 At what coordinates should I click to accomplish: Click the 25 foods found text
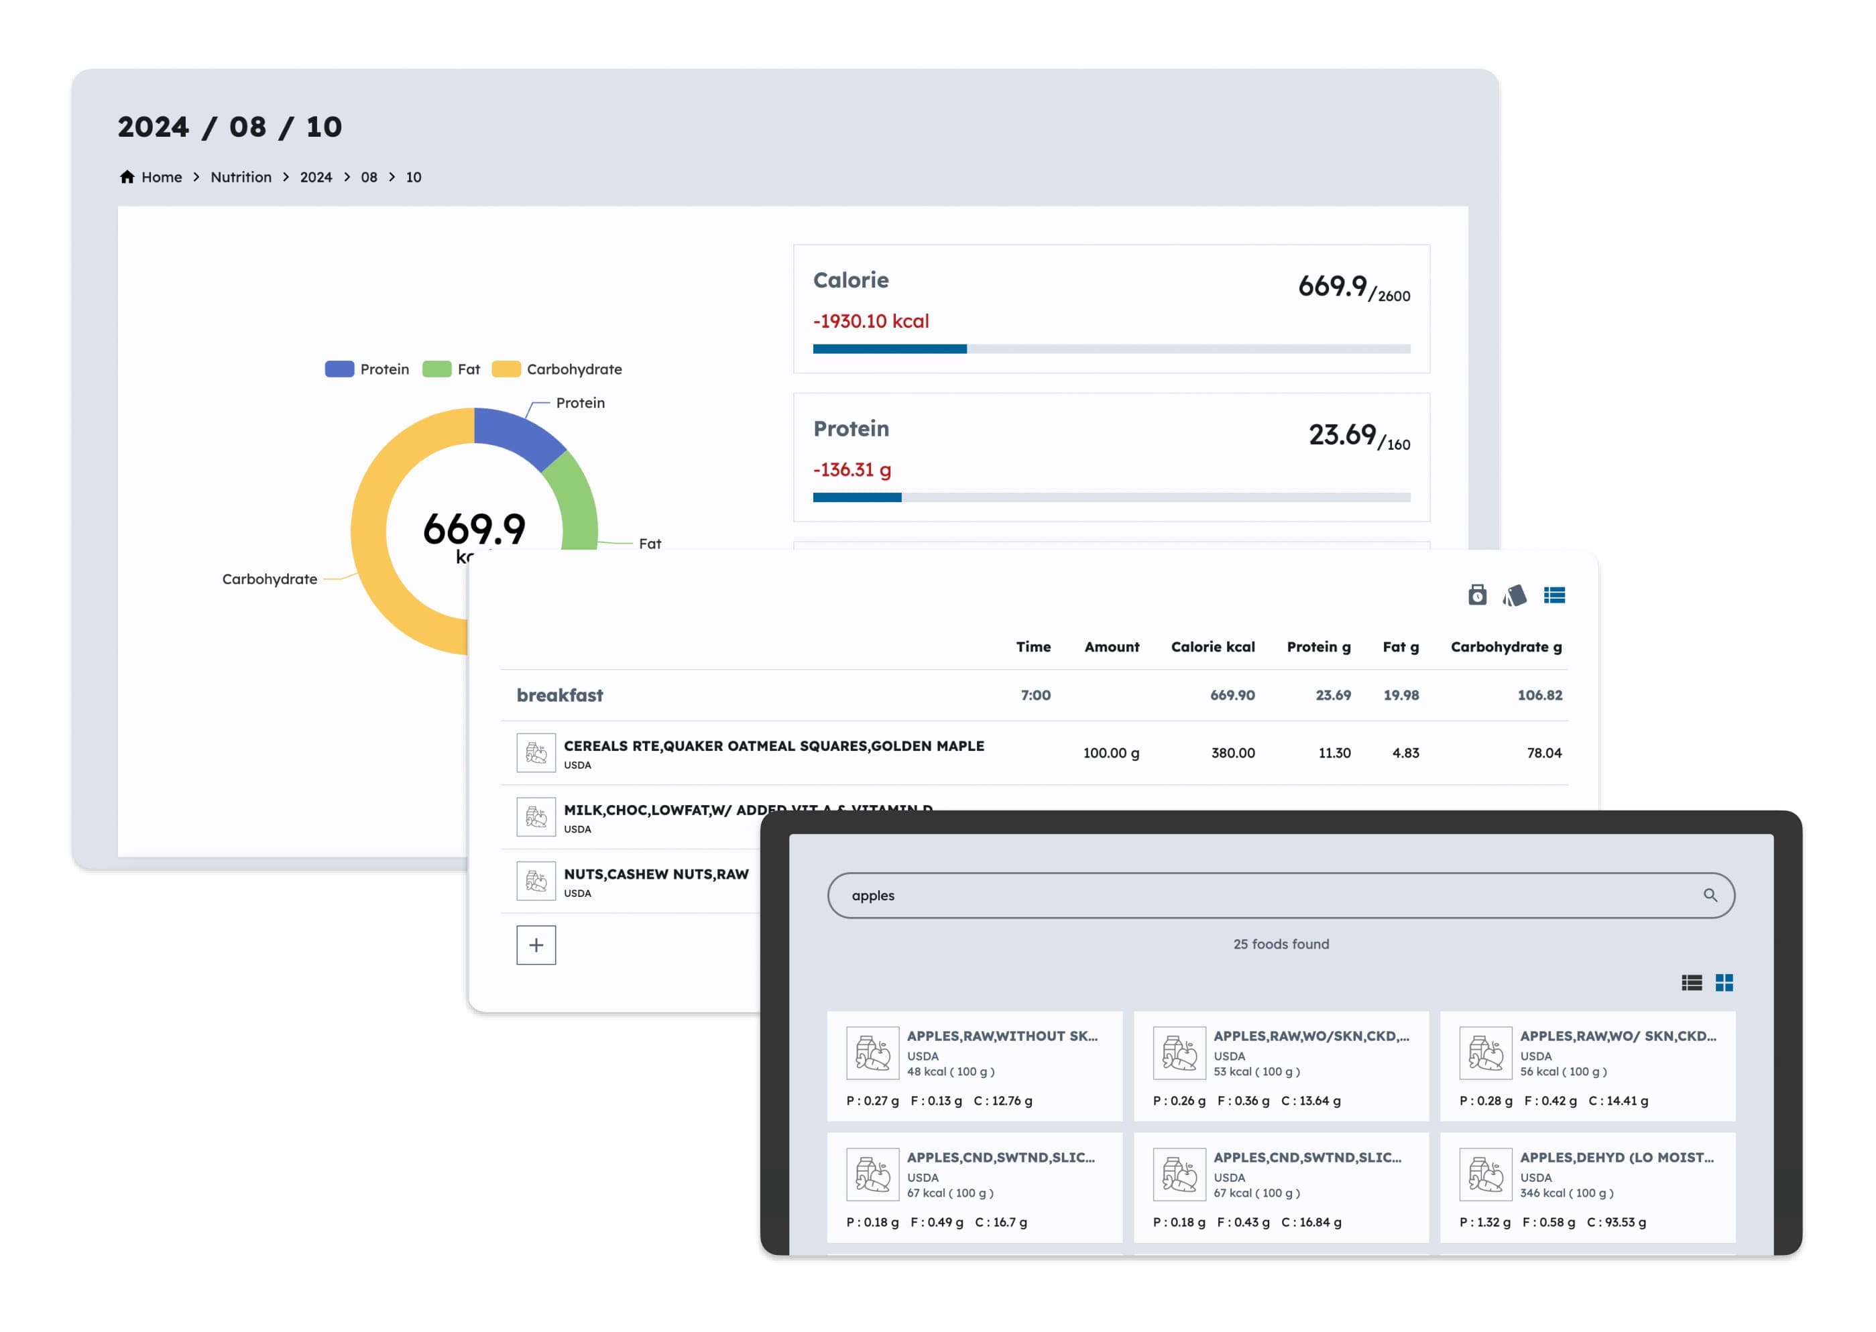click(x=1281, y=943)
